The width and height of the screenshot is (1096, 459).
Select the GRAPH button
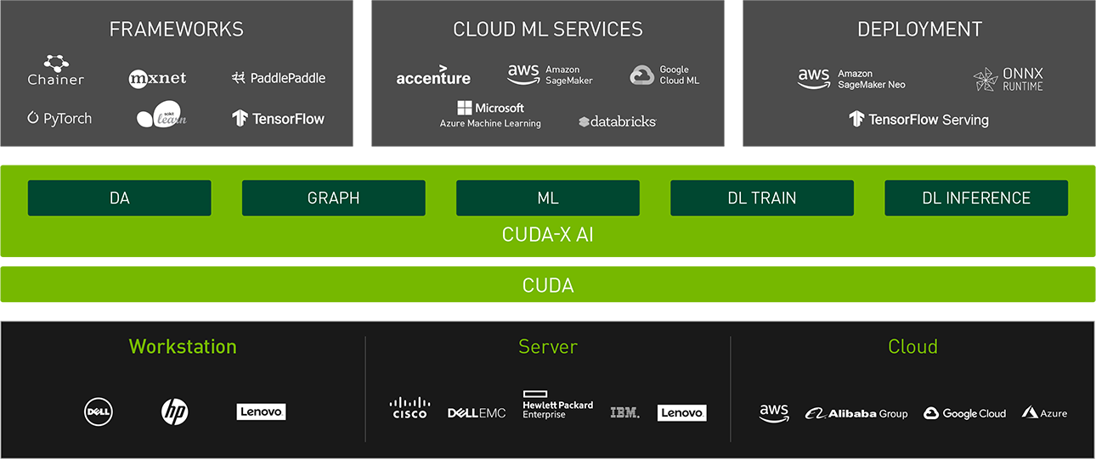tap(334, 198)
